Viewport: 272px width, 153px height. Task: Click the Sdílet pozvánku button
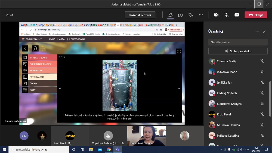point(238,51)
